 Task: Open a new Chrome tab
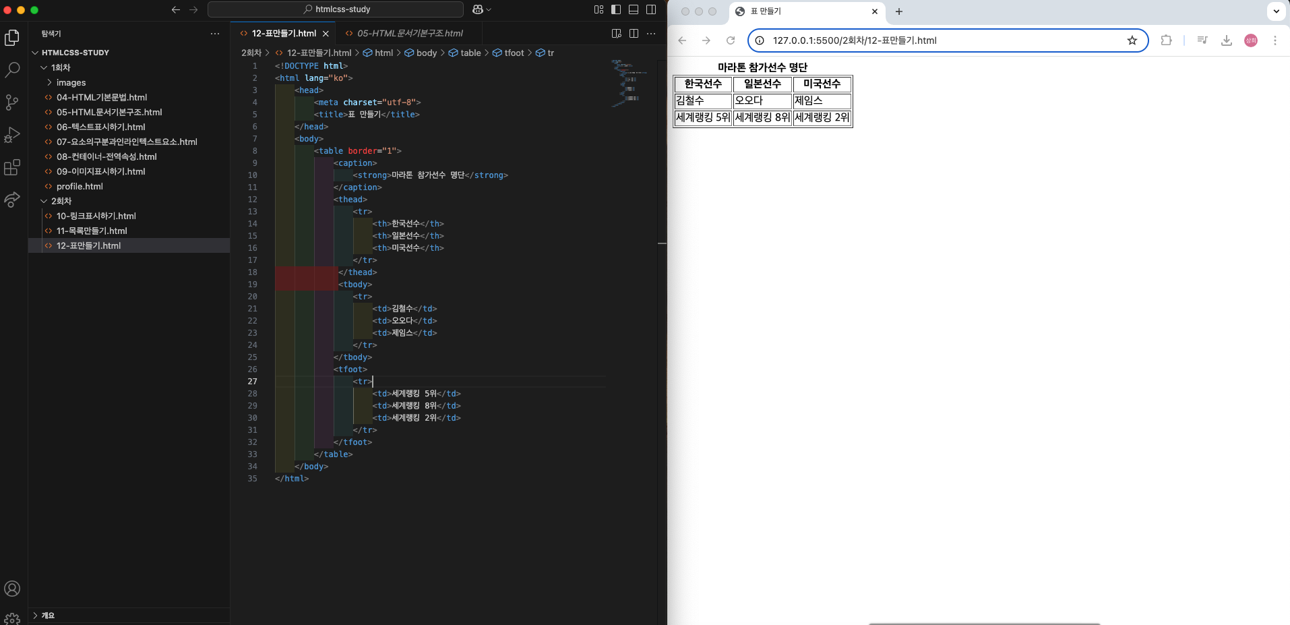(899, 11)
